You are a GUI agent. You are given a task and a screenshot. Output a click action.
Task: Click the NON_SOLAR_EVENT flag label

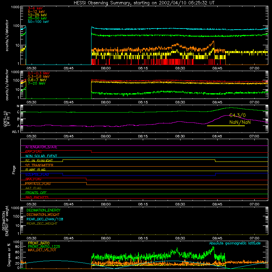click(x=41, y=156)
